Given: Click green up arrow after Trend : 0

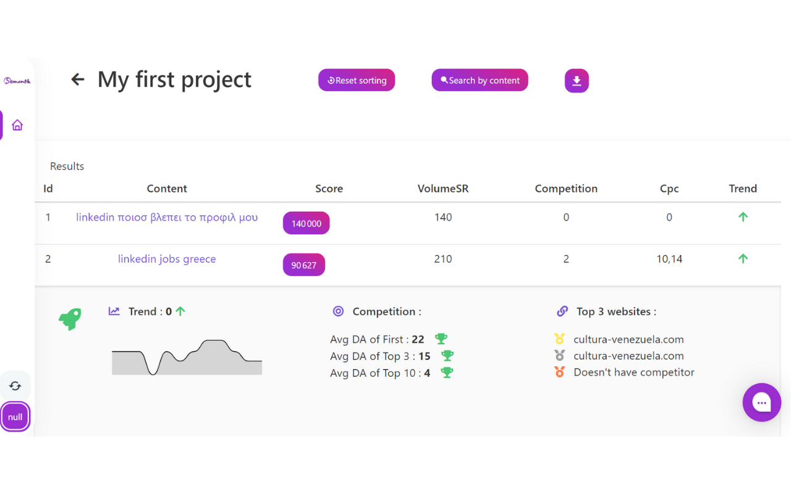Looking at the screenshot, I should click(x=180, y=311).
